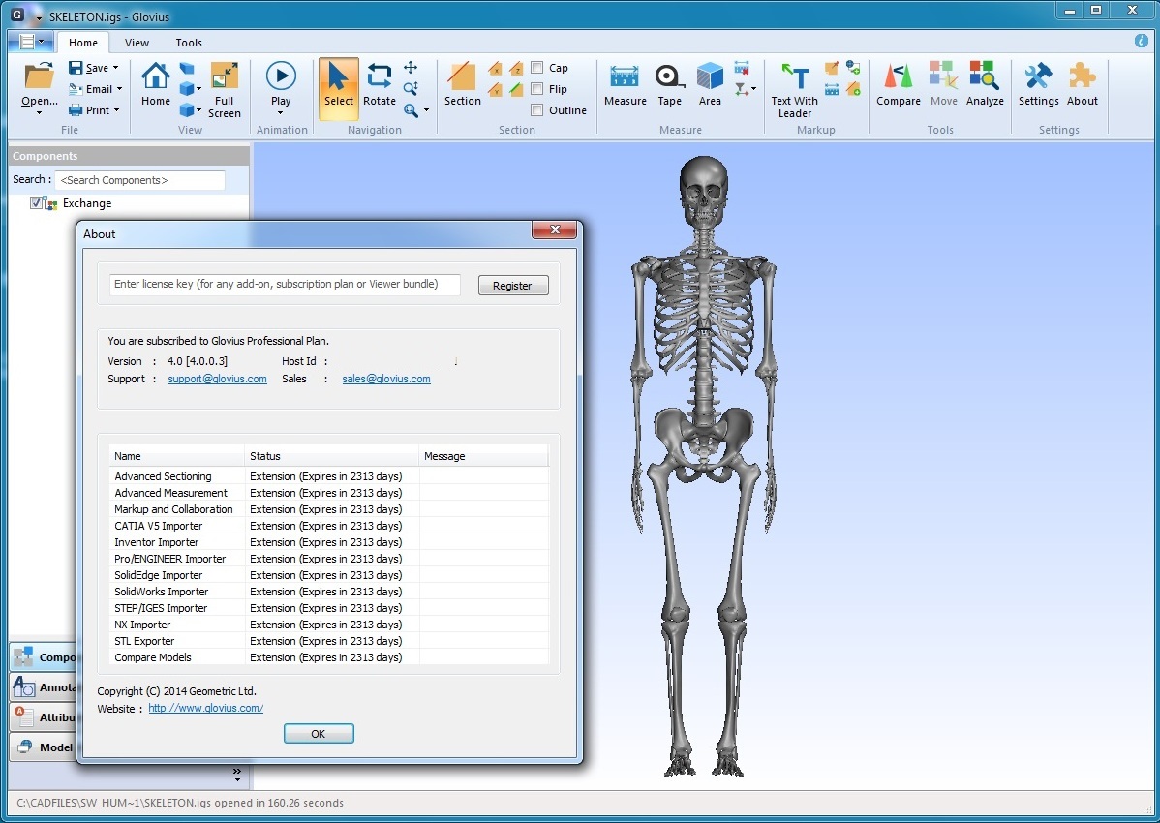Choose the Zoom in/out magnifier tool
1160x823 pixels.
click(411, 89)
